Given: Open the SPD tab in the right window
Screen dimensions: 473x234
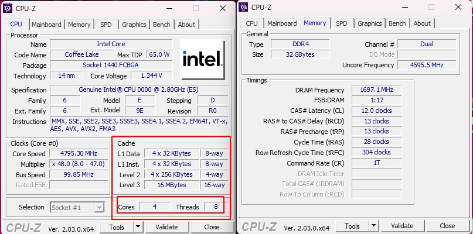Looking at the screenshot, I should 342,23.
